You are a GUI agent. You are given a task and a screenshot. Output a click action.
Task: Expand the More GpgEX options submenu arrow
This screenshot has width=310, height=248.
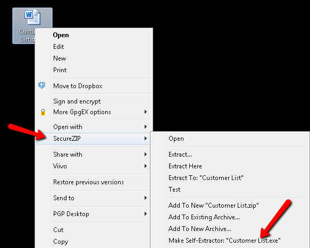[x=146, y=112]
